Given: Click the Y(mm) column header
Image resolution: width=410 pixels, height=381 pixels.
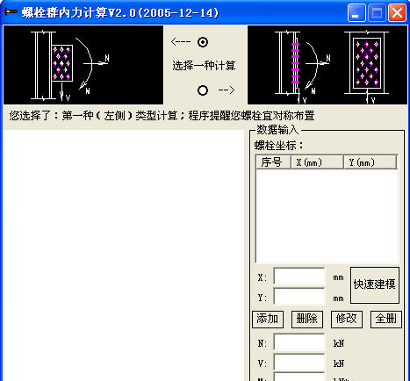Looking at the screenshot, I should click(x=370, y=162).
